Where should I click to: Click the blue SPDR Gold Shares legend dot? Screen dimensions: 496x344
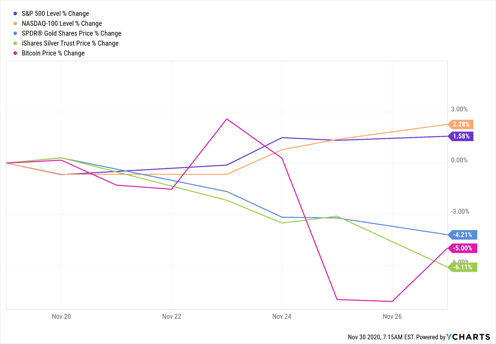click(15, 34)
